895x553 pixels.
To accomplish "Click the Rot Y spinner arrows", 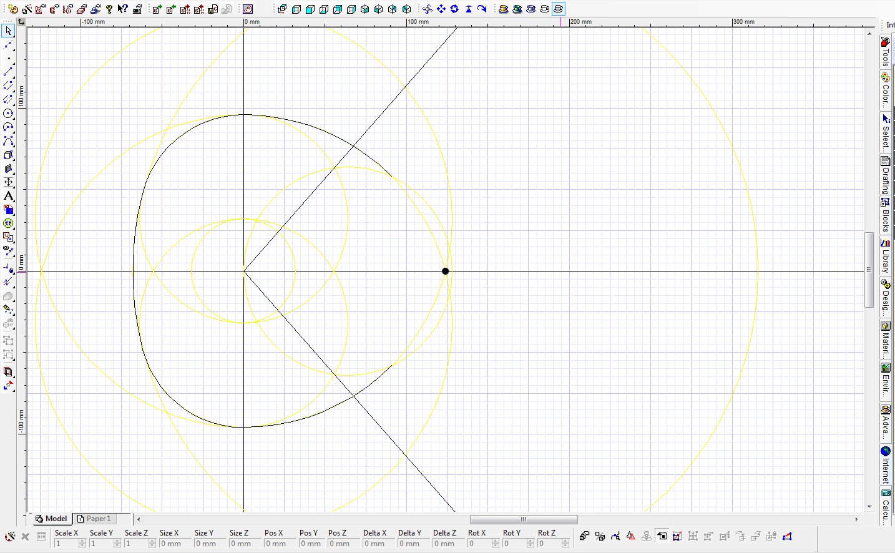I will point(530,544).
